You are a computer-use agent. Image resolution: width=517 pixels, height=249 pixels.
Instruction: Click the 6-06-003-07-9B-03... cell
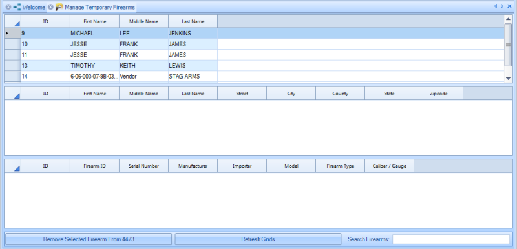click(94, 77)
